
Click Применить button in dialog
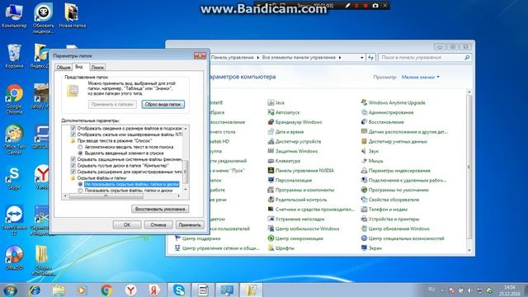[x=190, y=225]
